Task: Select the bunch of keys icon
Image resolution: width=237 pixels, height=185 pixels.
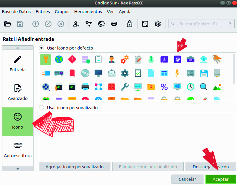Action: [217, 59]
